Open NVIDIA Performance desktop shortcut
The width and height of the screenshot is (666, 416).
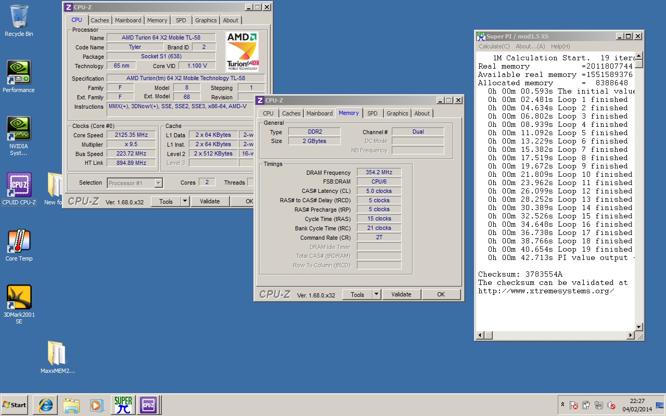tap(19, 76)
